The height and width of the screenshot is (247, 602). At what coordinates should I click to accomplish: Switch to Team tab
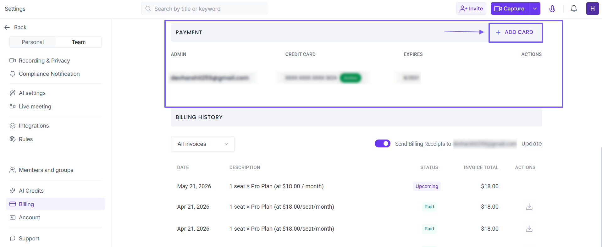79,42
